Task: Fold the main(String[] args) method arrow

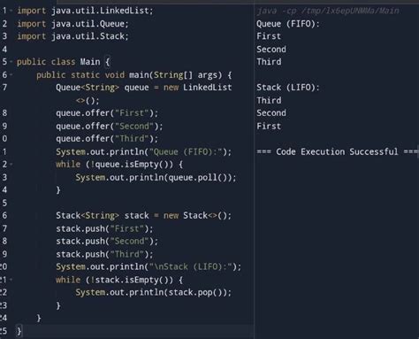Action: [x=11, y=75]
